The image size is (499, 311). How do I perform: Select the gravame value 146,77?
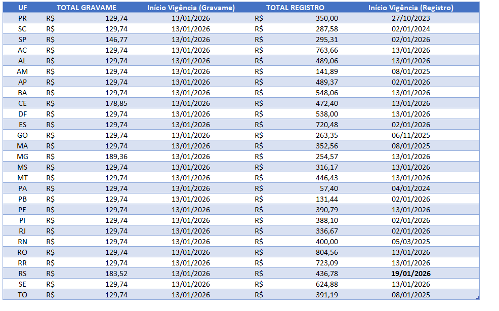pos(116,40)
